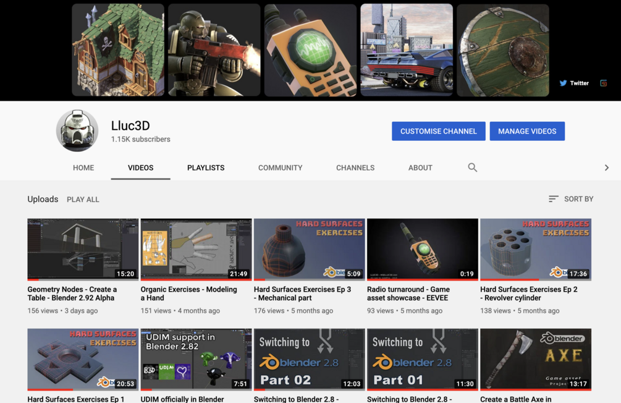621x403 pixels.
Task: Open Switching to Blender Part 01 thumbnail
Action: 423,359
